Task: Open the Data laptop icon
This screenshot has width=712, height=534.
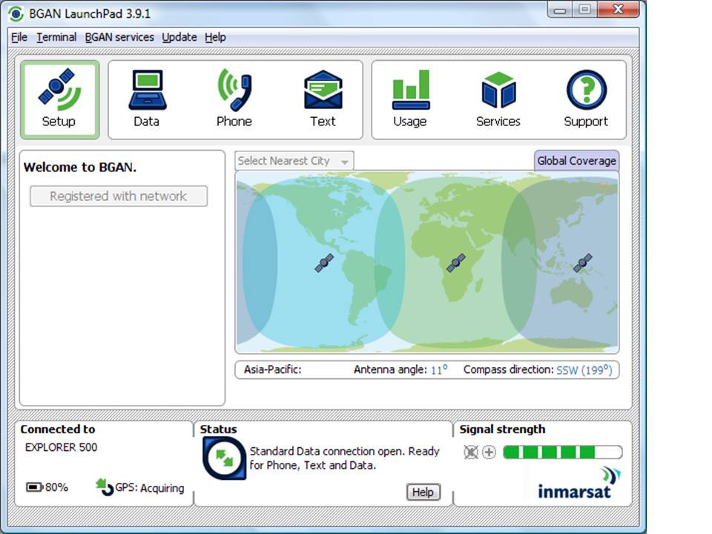Action: click(x=147, y=90)
